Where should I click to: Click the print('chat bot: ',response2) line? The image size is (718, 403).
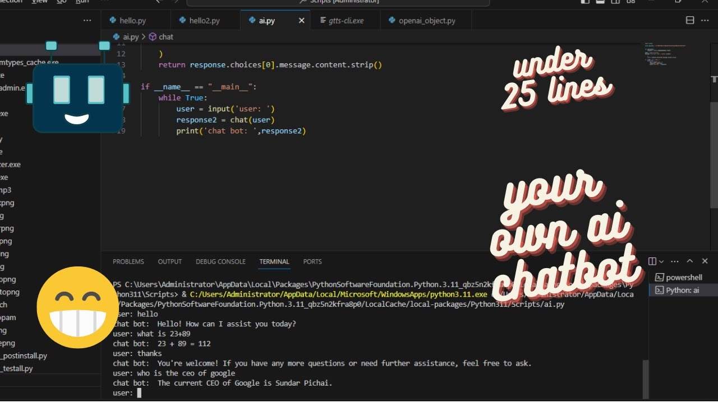241,131
